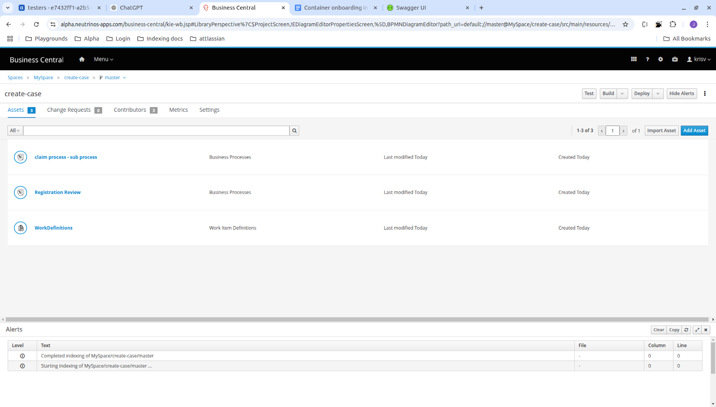Click Add Asset button
The image size is (716, 407).
pyautogui.click(x=694, y=130)
